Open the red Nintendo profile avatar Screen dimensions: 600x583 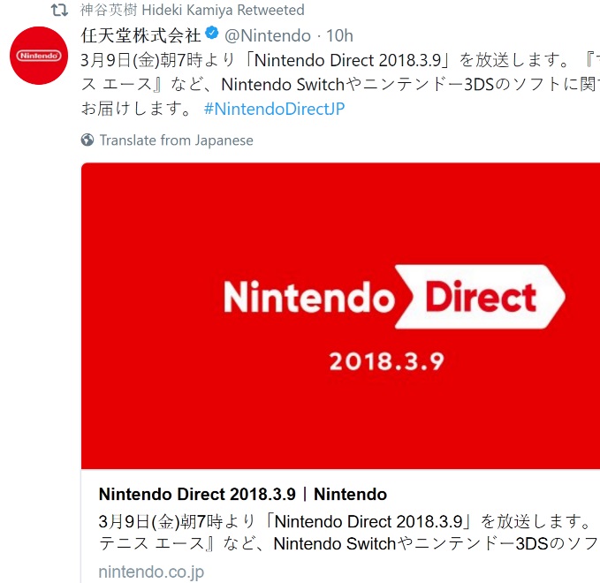40,56
